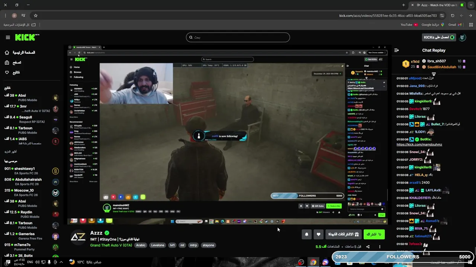Bookmark this page with the star icon

36,16
